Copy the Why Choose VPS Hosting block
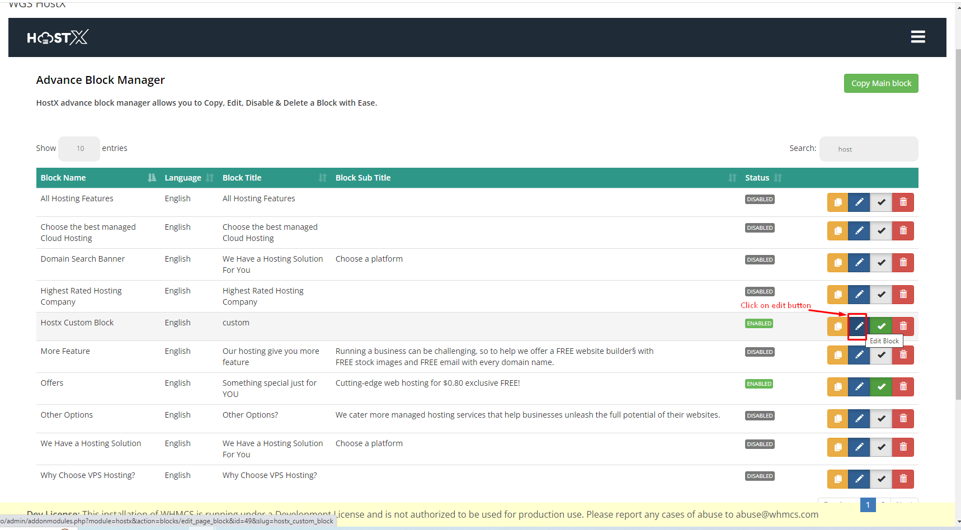This screenshot has height=530, width=961. [x=837, y=479]
